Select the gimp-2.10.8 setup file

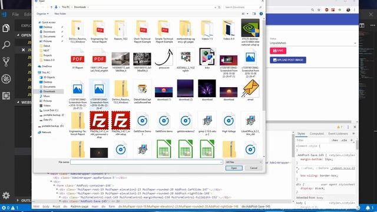[207, 124]
